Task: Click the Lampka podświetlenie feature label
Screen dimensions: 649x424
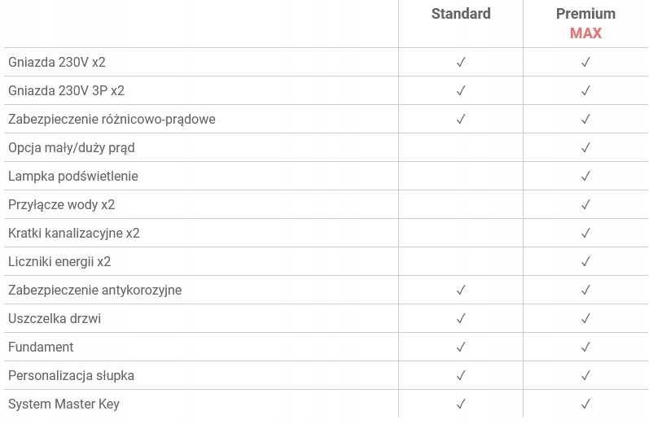Action: [x=73, y=177]
